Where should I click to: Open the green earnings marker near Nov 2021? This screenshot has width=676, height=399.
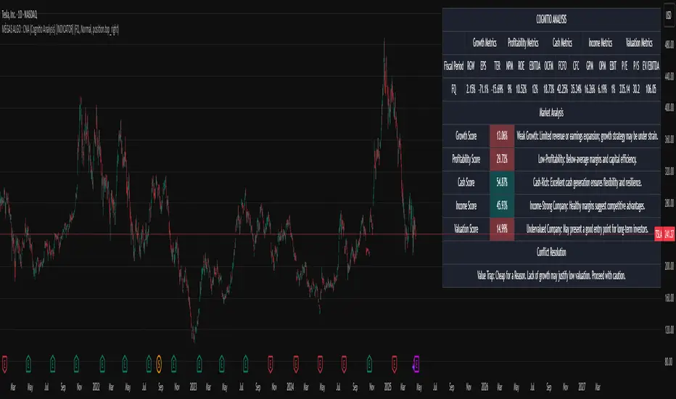pos(76,363)
